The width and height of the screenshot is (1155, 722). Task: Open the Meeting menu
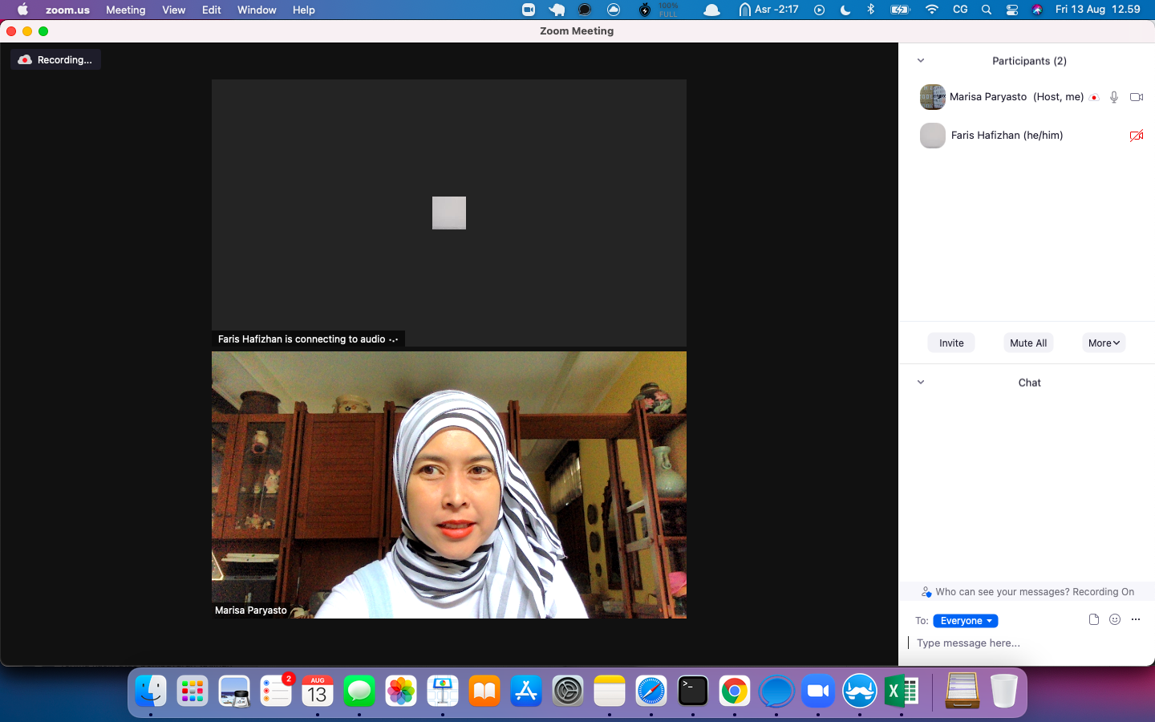pyautogui.click(x=126, y=10)
